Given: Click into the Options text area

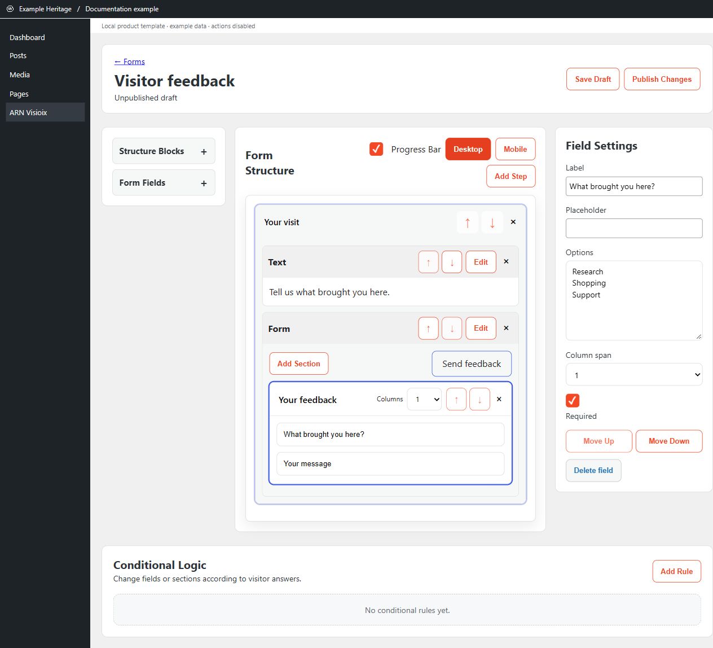Looking at the screenshot, I should [x=634, y=300].
